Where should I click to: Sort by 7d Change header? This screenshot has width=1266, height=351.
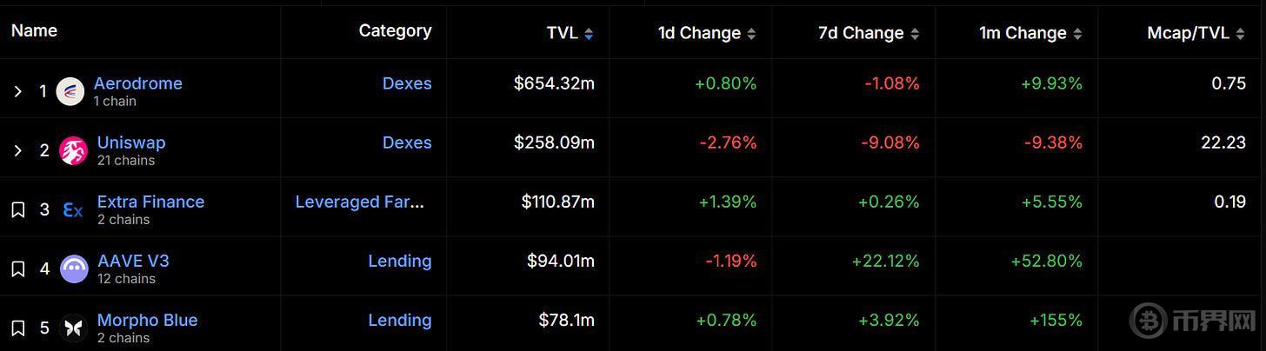(915, 34)
